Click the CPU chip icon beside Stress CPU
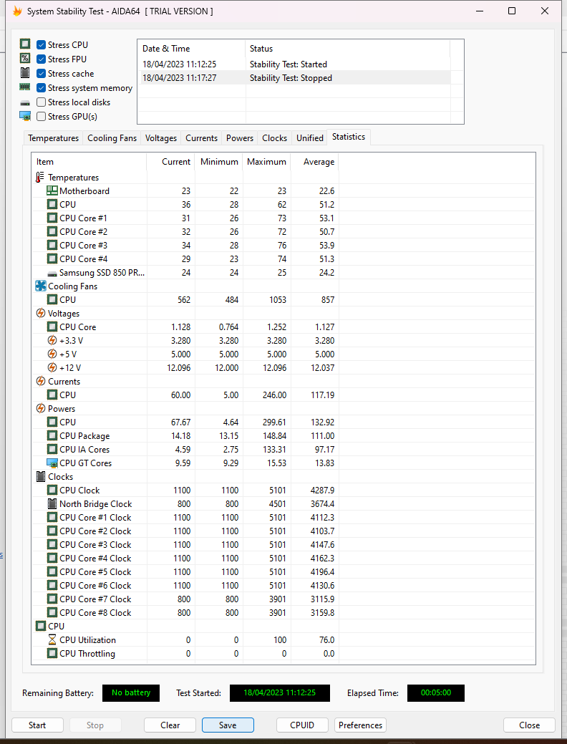This screenshot has width=567, height=744. [x=25, y=44]
